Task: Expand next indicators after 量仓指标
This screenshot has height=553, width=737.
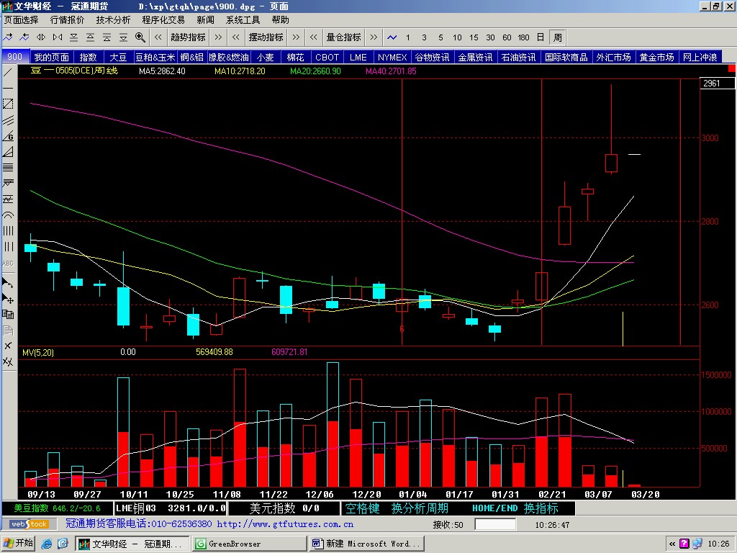Action: tap(374, 37)
